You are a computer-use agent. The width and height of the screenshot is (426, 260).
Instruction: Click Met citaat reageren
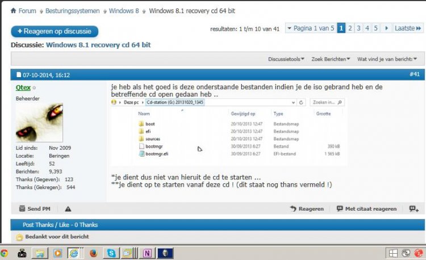coord(367,209)
